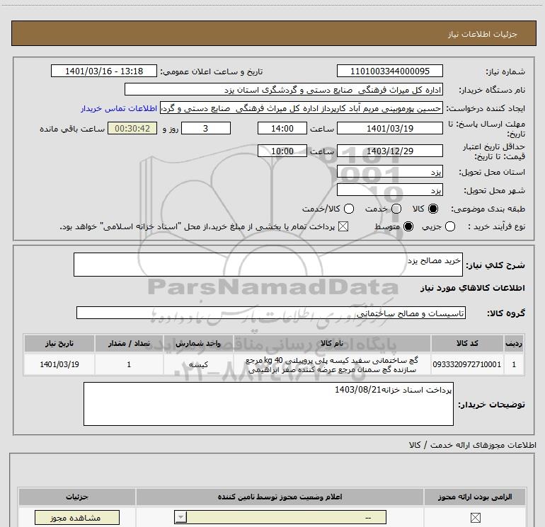The height and width of the screenshot is (527, 545).
Task: Toggle the Islamic treasury payment checkbox
Action: pos(343,226)
